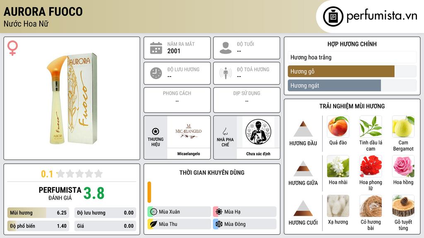Click the Dịp sử dụng occasion box
This screenshot has width=424, height=238.
point(247,100)
